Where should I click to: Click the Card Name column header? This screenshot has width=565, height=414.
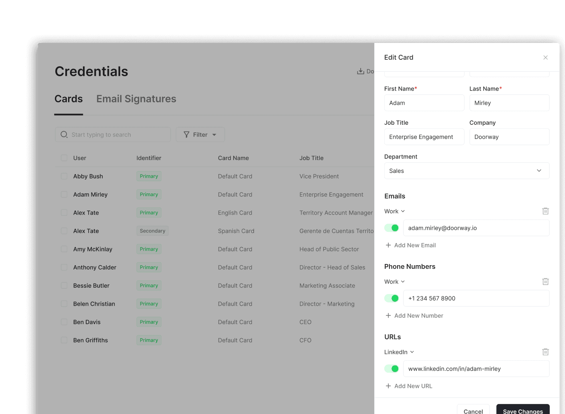(233, 158)
